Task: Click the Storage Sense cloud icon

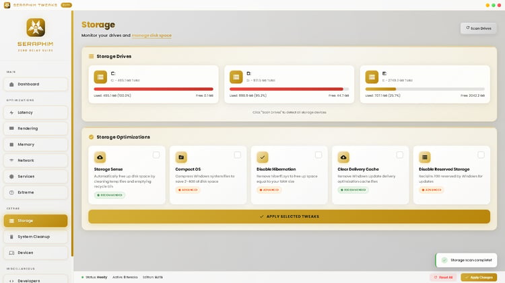Action: 100,157
